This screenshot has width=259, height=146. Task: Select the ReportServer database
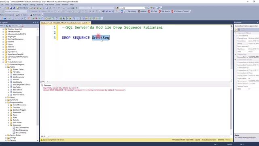12,52
